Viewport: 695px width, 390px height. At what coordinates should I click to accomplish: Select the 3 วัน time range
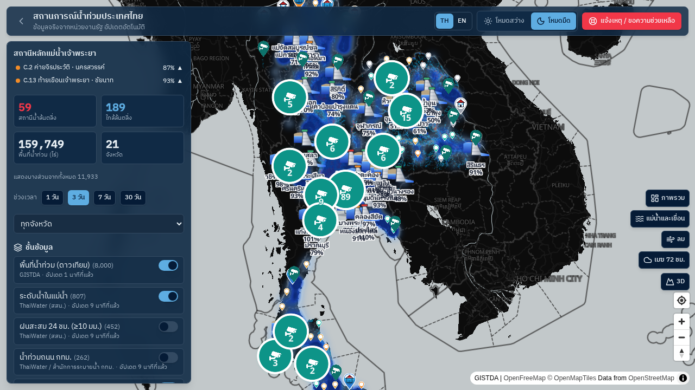pos(78,198)
